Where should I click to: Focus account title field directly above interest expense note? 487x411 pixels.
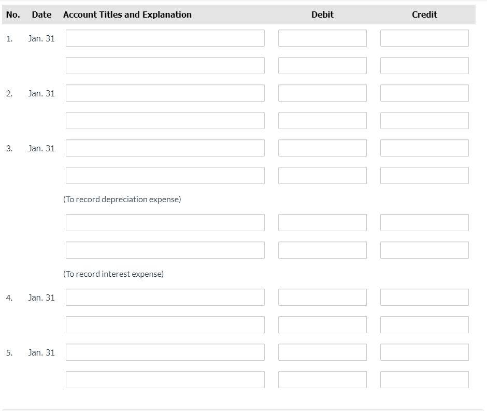[x=165, y=250]
